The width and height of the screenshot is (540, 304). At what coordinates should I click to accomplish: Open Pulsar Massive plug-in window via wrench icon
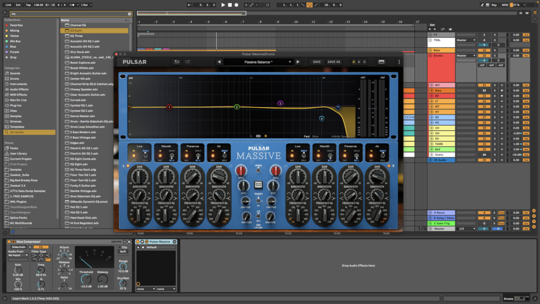pos(147,242)
